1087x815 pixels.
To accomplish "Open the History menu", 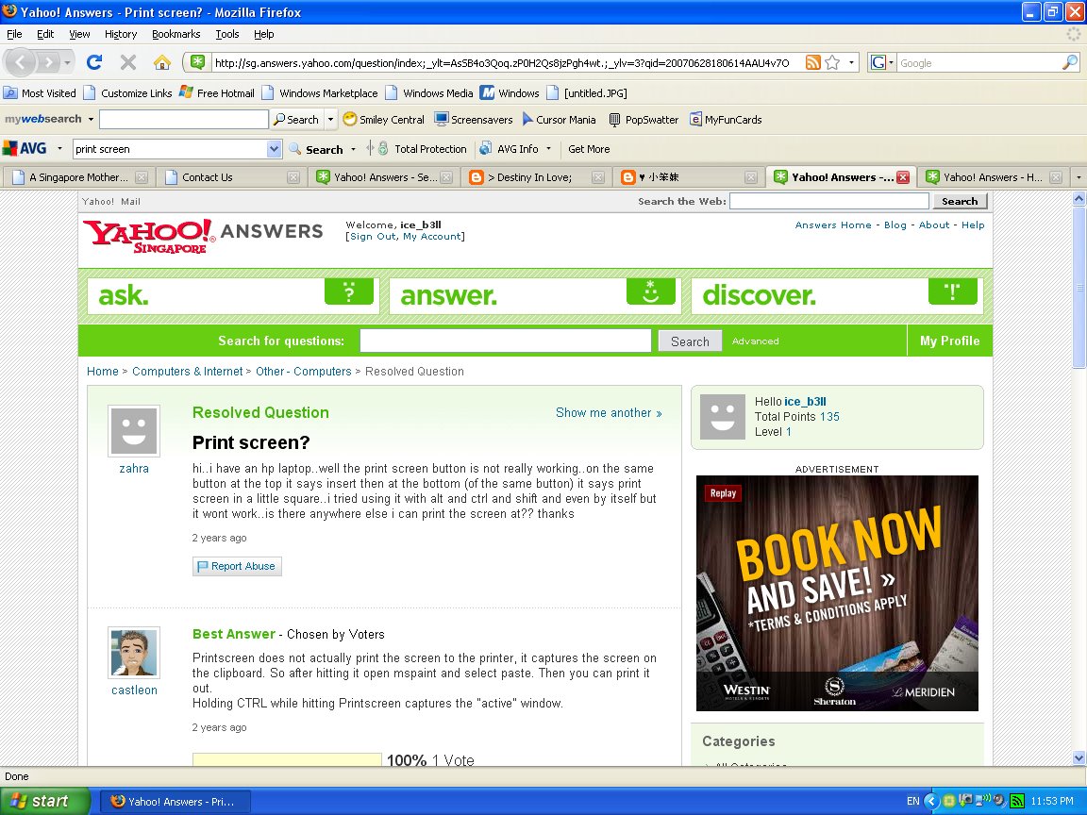I will pos(121,34).
